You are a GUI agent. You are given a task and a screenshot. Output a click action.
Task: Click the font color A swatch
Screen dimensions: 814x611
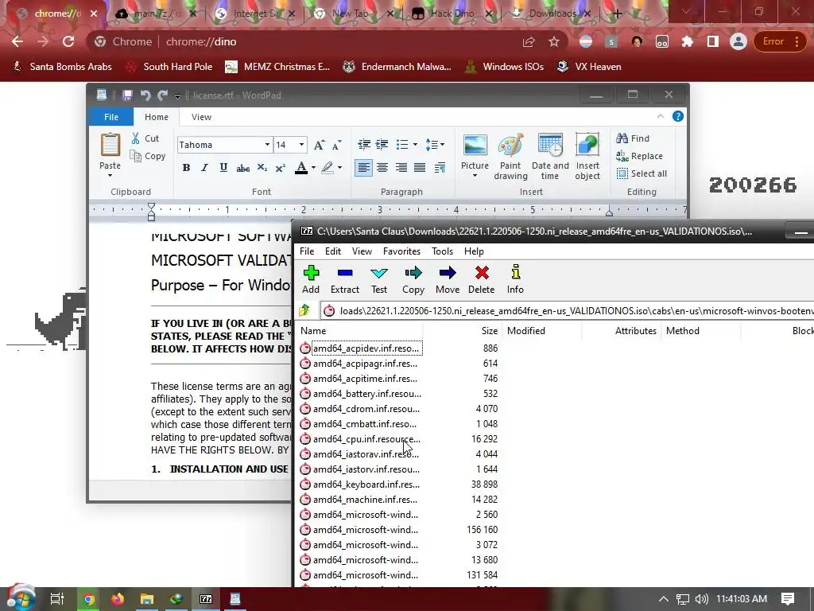point(301,167)
